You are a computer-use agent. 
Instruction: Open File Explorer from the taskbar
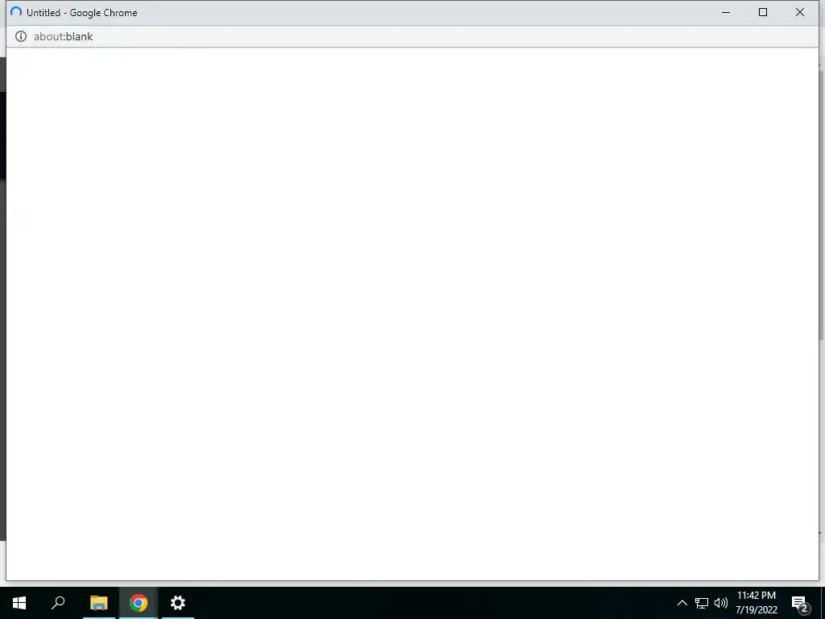(98, 603)
